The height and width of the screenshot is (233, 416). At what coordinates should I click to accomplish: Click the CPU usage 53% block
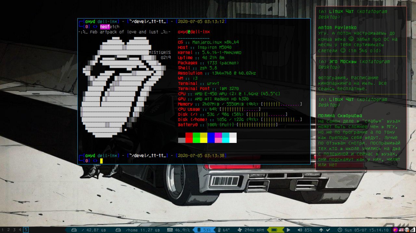(205, 230)
